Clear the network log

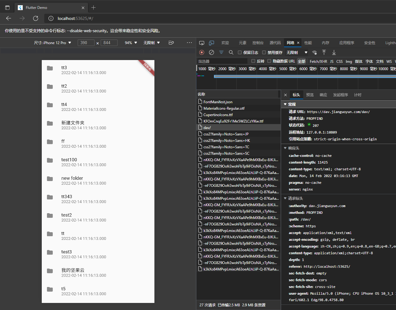[212, 52]
